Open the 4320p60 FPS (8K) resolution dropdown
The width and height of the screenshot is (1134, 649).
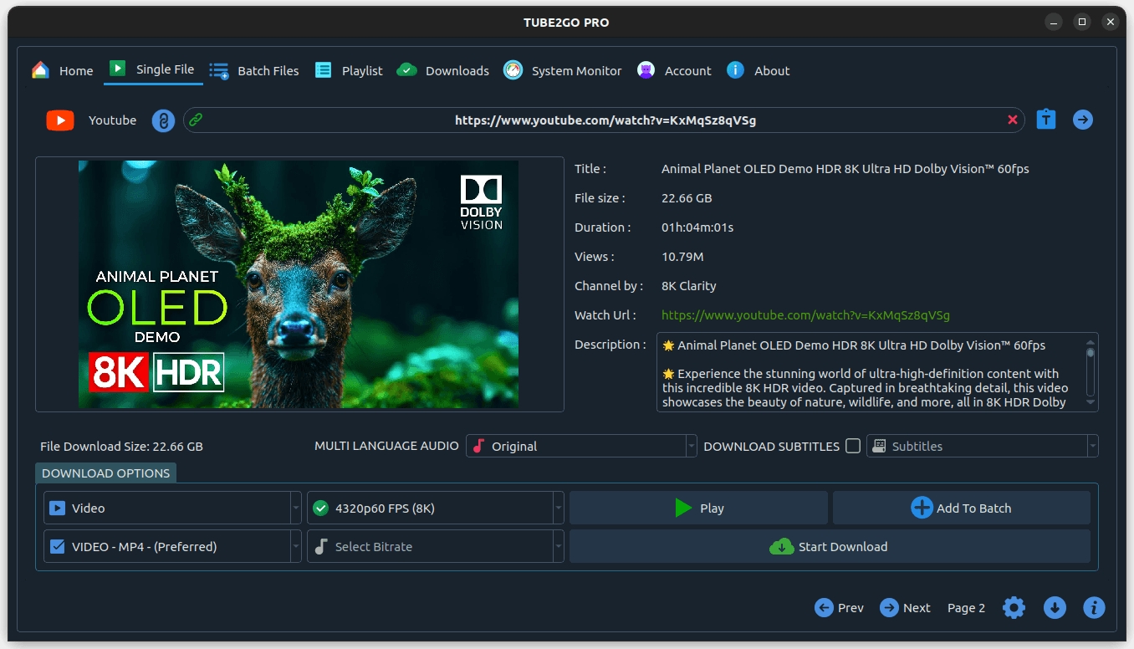[x=436, y=508]
